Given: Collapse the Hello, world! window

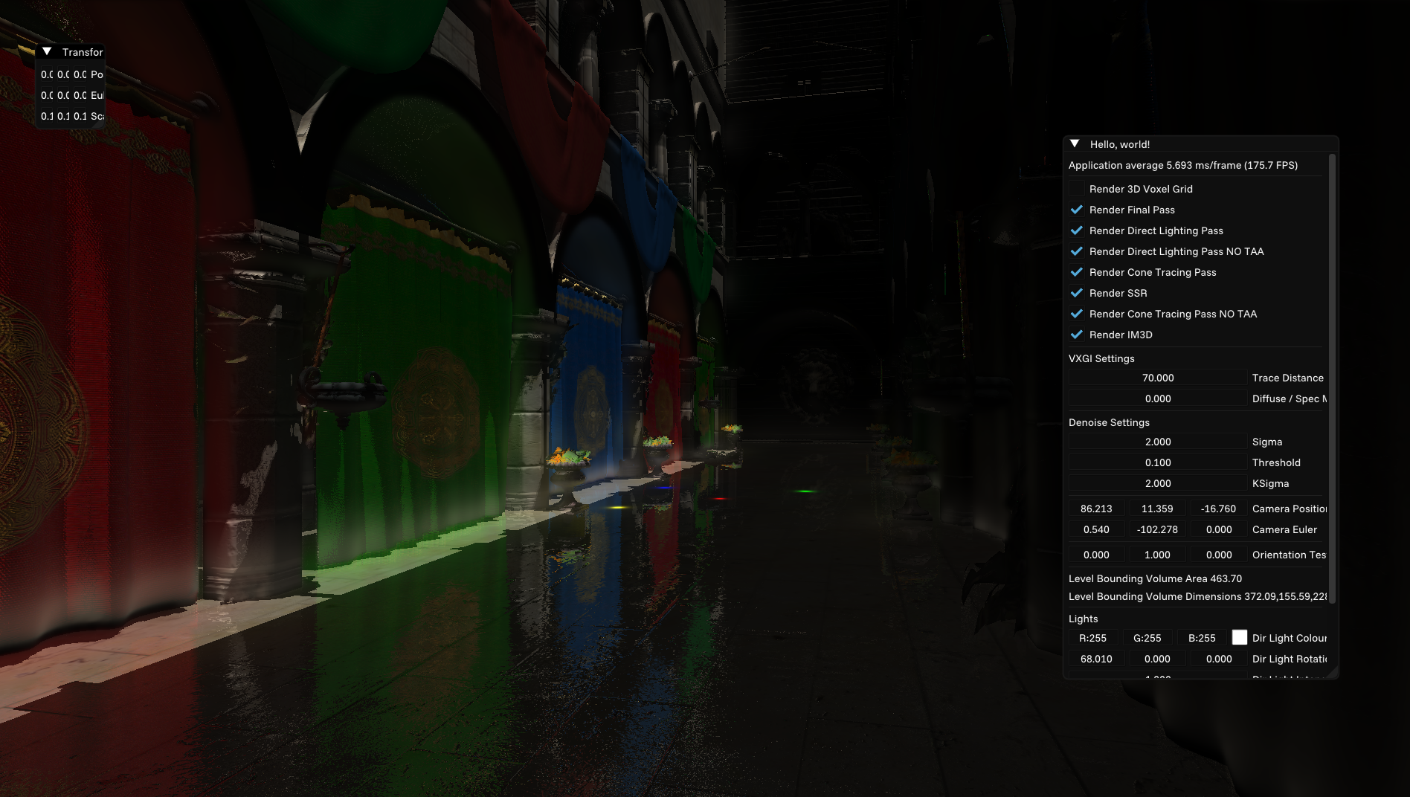Looking at the screenshot, I should [1074, 143].
